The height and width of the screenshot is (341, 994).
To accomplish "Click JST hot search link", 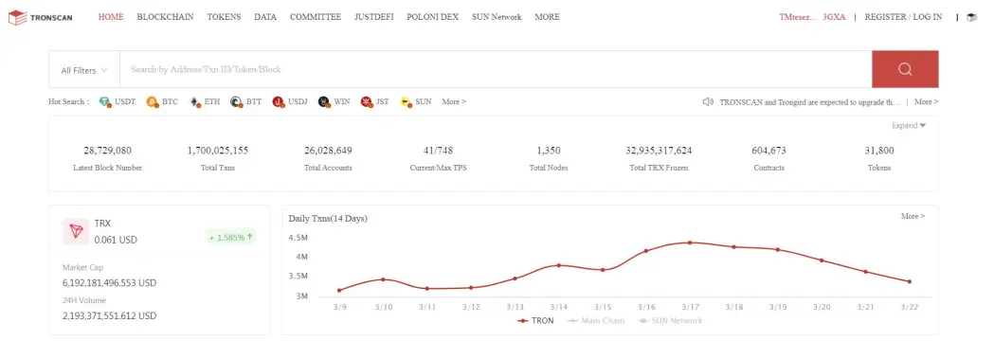I will pyautogui.click(x=382, y=101).
